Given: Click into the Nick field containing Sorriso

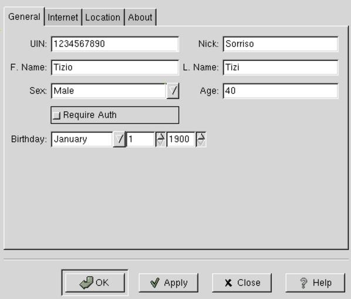Looking at the screenshot, I should click(281, 44).
